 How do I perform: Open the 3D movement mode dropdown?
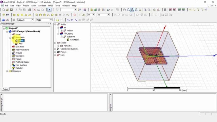pos(108,15)
